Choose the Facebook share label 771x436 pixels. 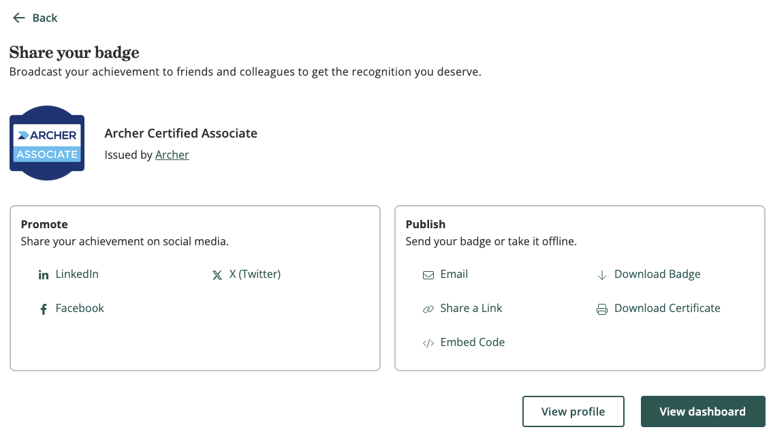[80, 308]
